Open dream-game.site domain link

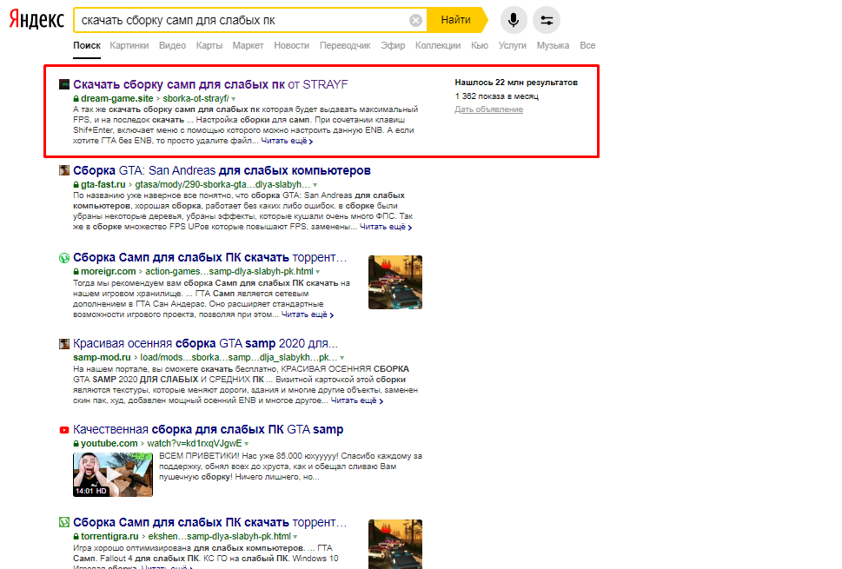[x=117, y=99]
